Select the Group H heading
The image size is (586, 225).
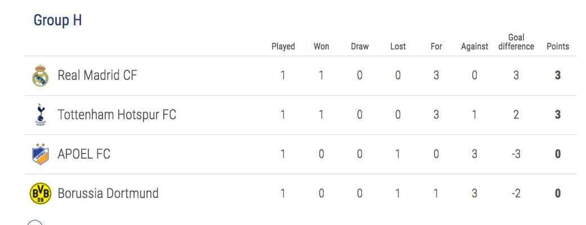click(57, 20)
